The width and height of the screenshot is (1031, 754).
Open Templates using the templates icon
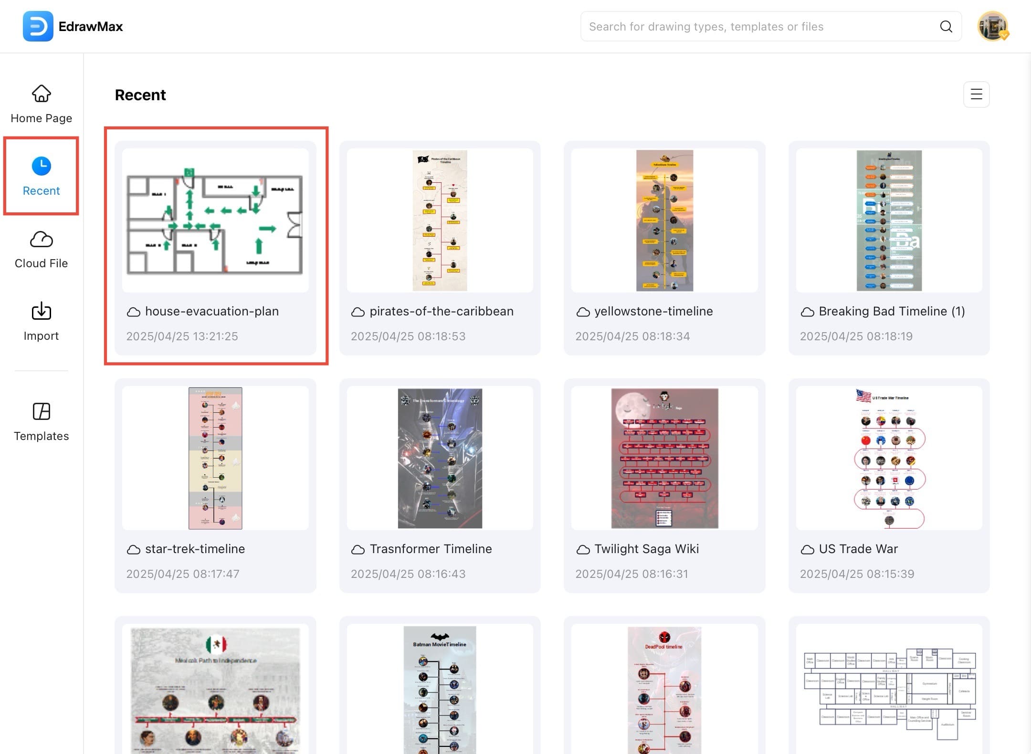pyautogui.click(x=41, y=411)
